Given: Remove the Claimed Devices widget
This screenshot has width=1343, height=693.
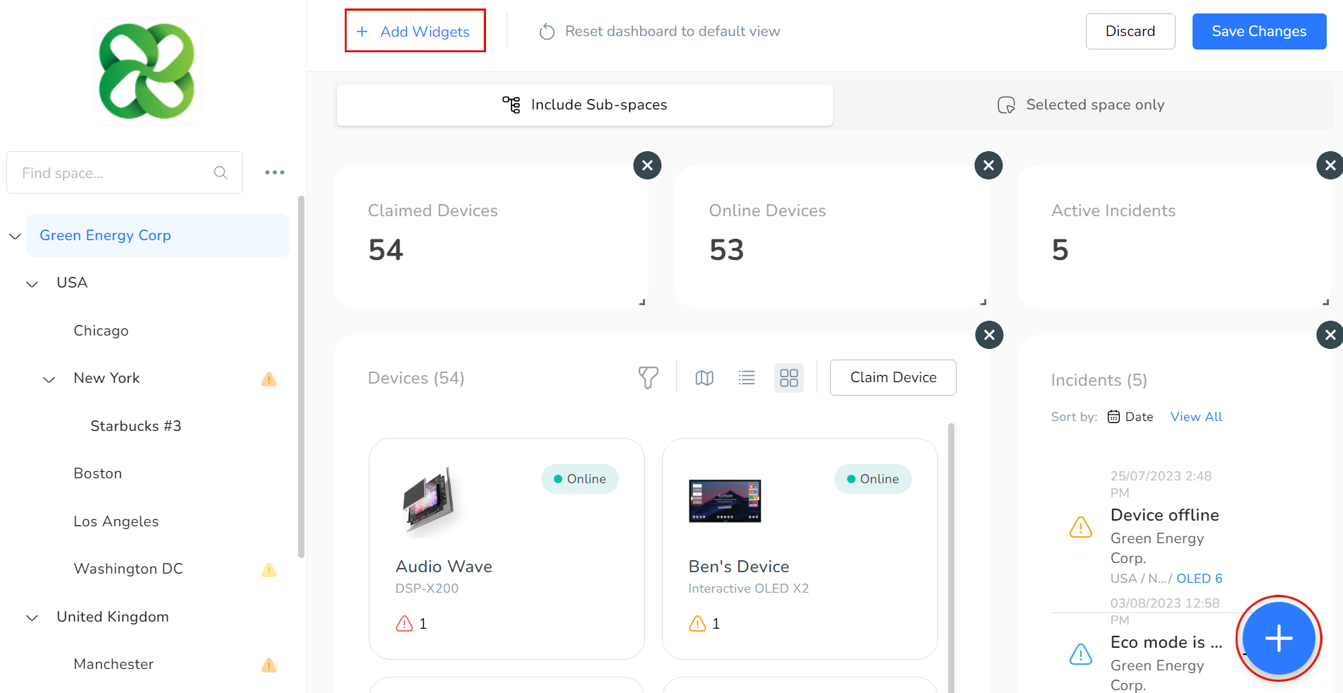Looking at the screenshot, I should (647, 165).
